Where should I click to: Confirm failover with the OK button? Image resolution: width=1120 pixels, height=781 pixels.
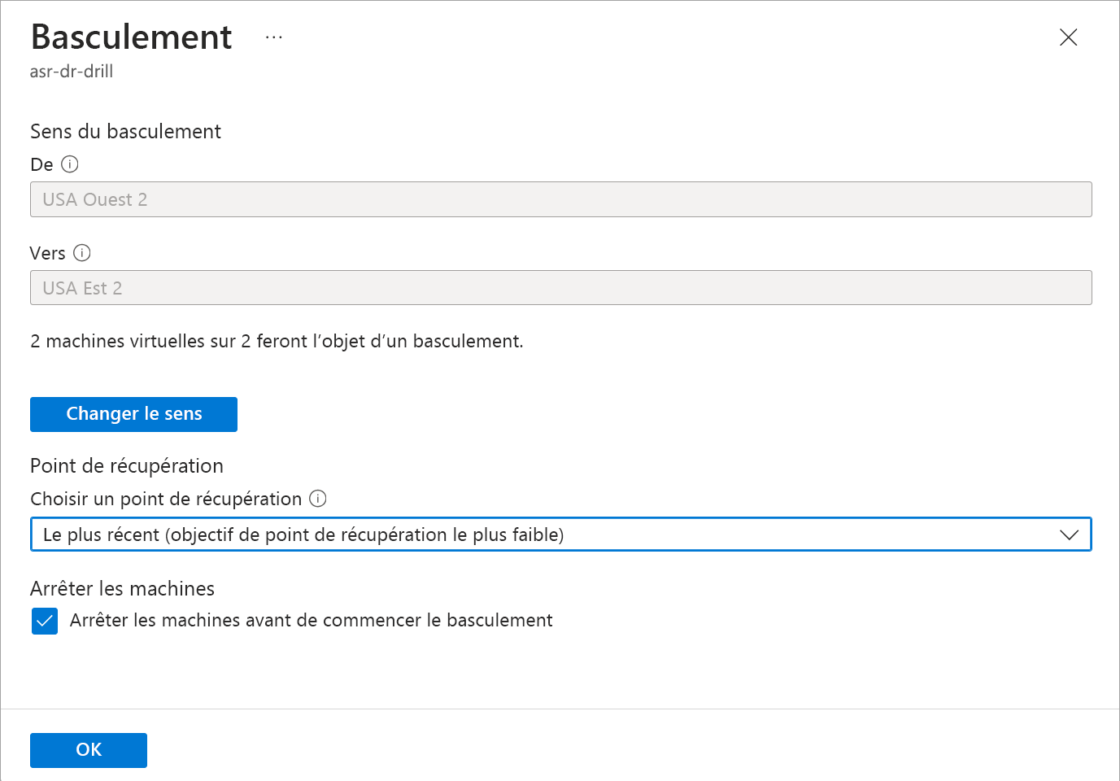(x=89, y=750)
